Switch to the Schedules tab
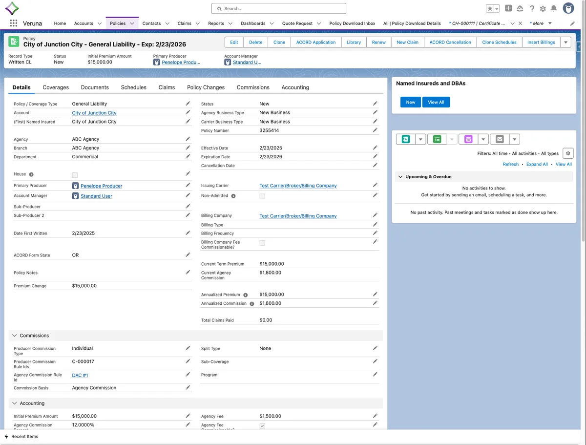Screen dimensions: 586x445 (x=134, y=87)
